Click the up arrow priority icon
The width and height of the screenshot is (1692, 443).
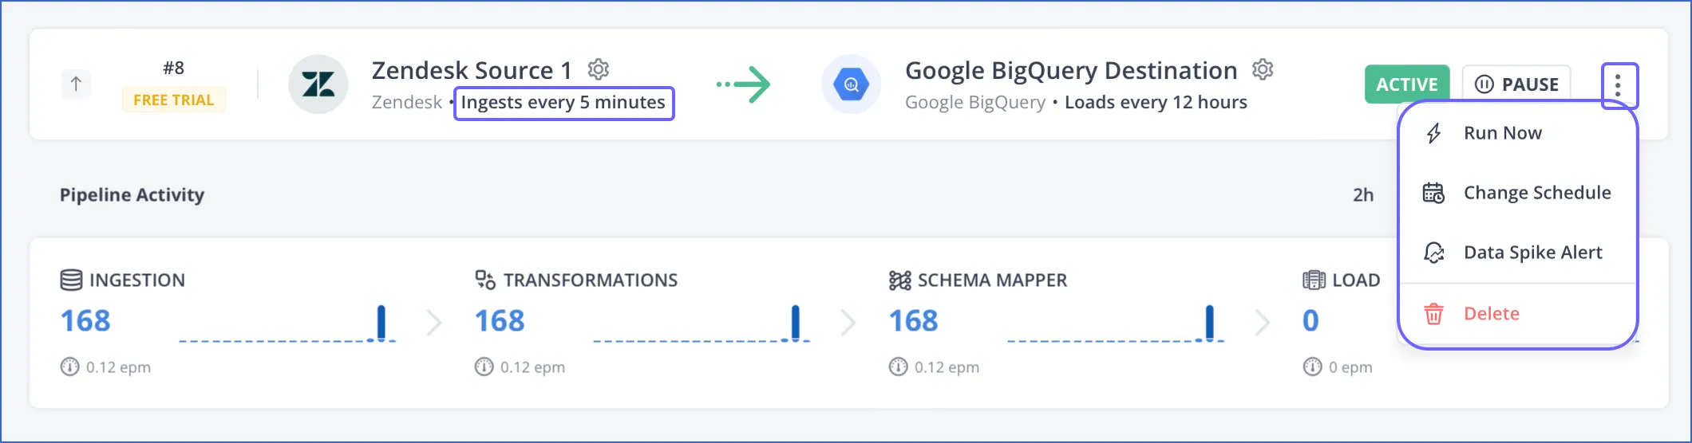(x=76, y=84)
